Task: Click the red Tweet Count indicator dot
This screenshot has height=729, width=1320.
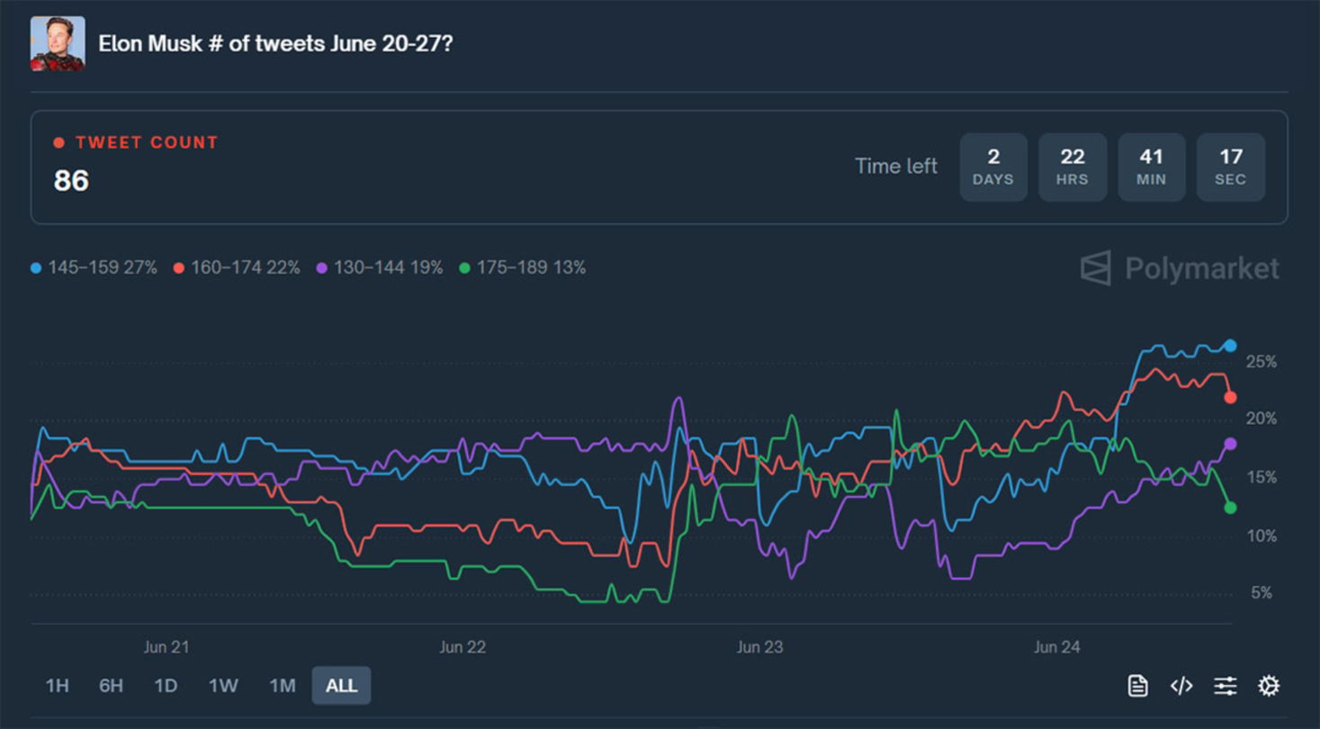Action: coord(59,143)
